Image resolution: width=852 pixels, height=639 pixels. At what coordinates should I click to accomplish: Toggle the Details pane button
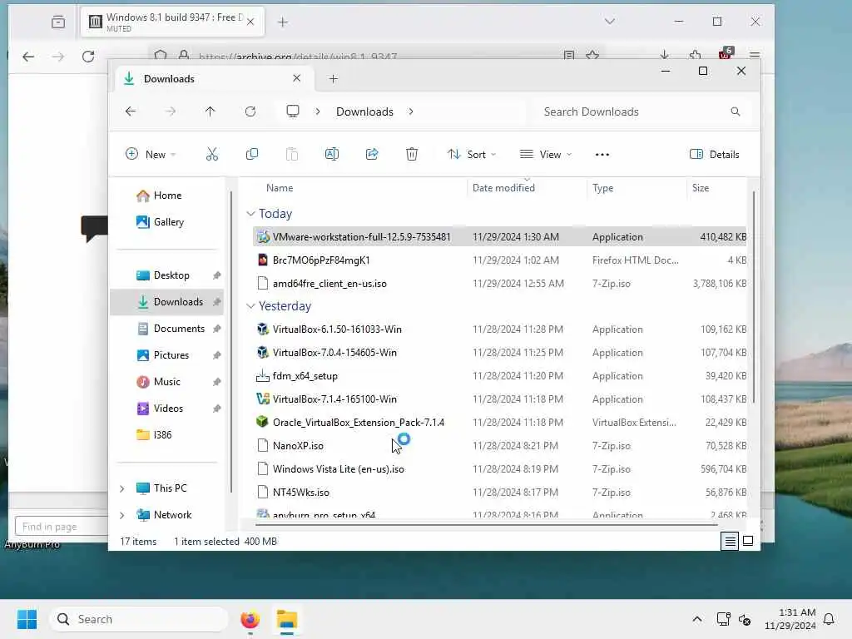714,154
